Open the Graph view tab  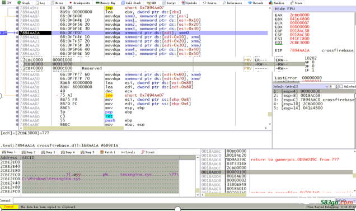tap(24, 3)
